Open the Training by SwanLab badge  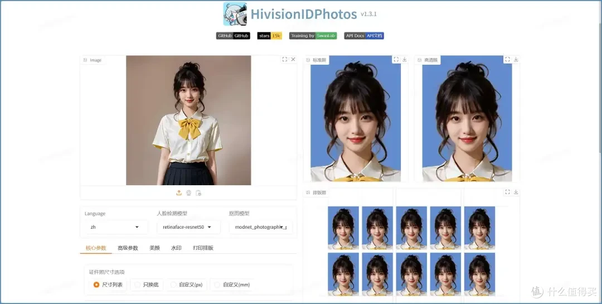(x=313, y=36)
